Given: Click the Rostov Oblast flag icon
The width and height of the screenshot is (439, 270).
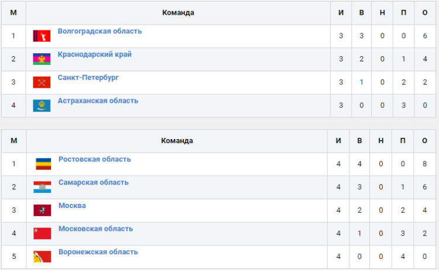Looking at the screenshot, I should (x=43, y=164).
